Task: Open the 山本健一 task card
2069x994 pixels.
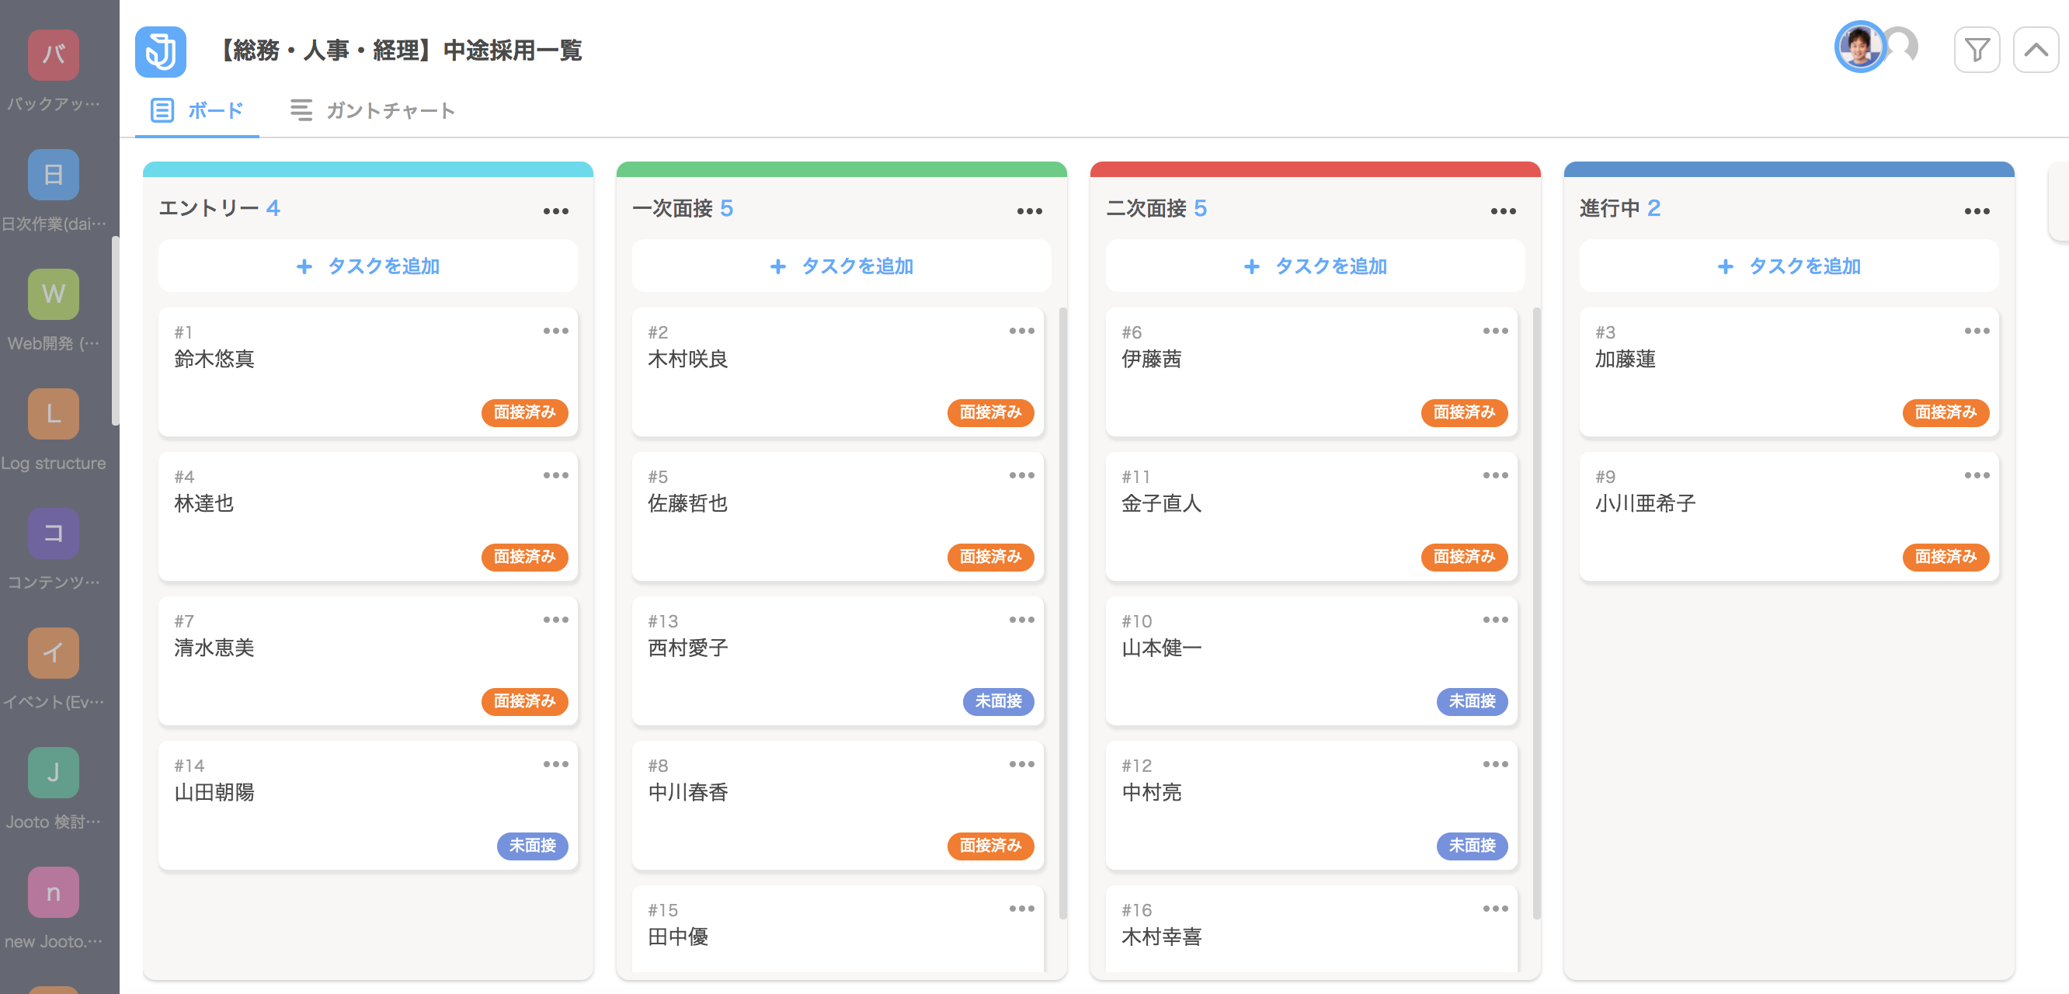Action: tap(1312, 662)
